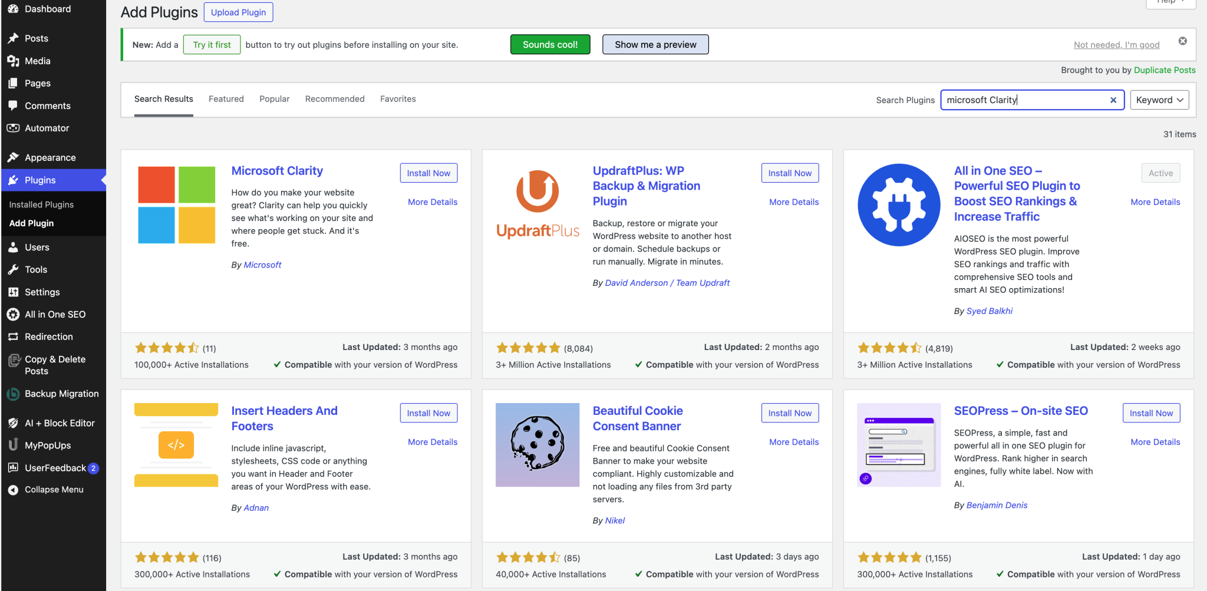This screenshot has width=1207, height=591.
Task: Click the All in One SEO gear icon
Action: click(14, 314)
